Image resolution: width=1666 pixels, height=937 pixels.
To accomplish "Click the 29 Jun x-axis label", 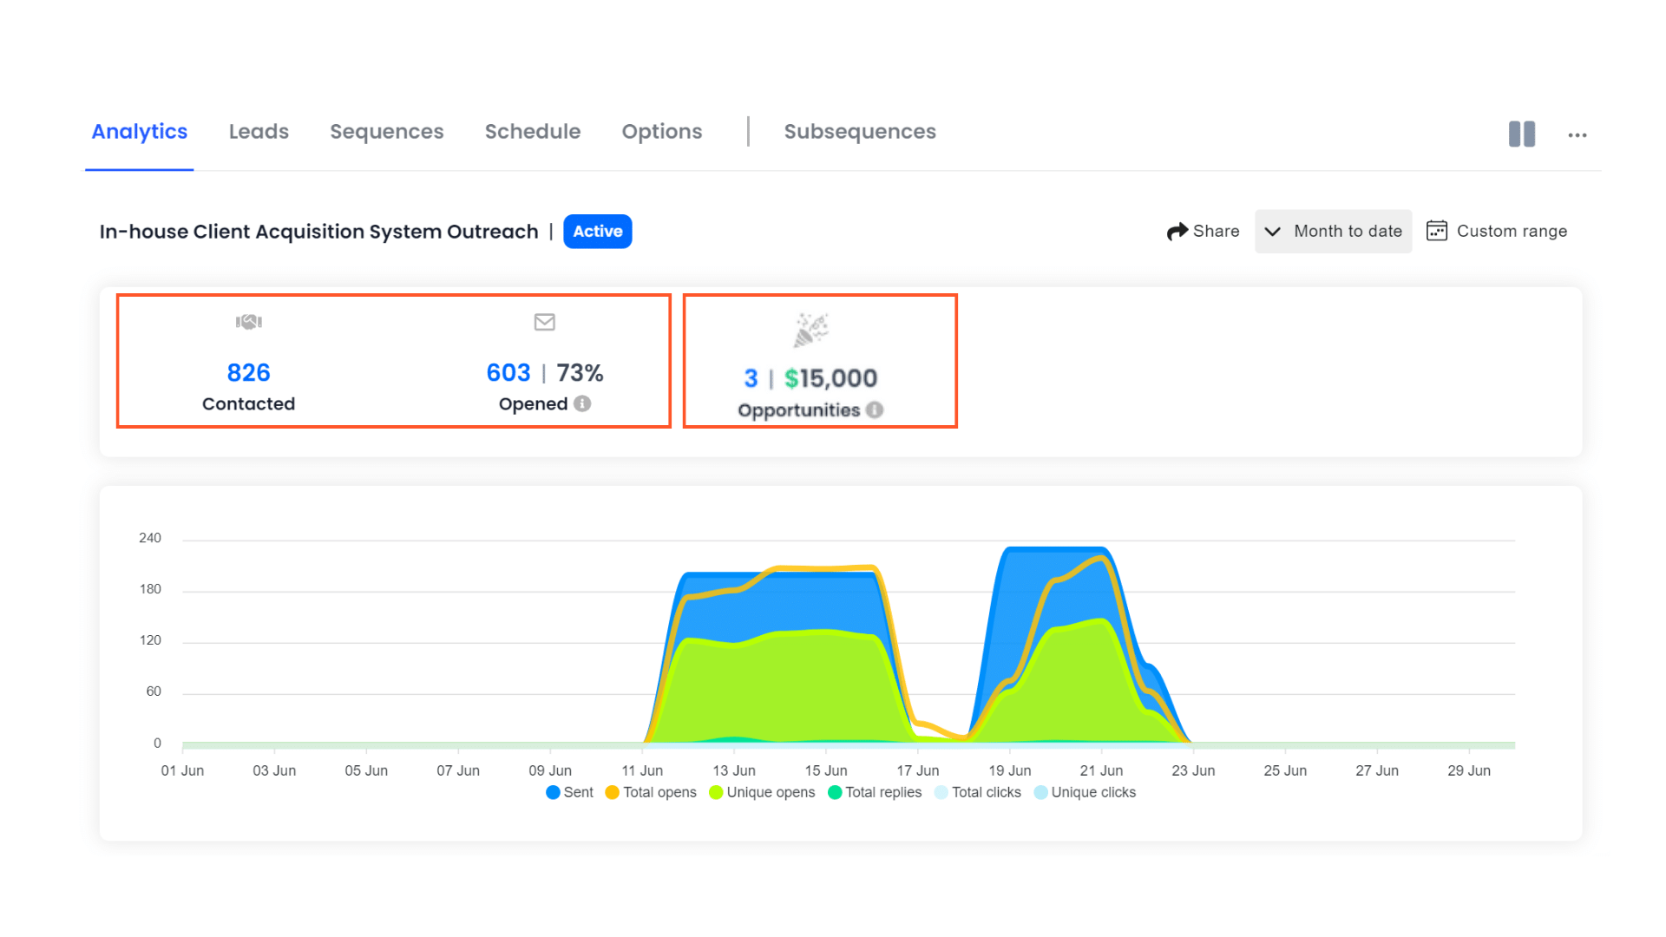I will (1469, 770).
